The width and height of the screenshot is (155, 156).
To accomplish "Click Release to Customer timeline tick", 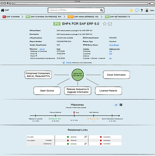I will (x=35, y=116).
